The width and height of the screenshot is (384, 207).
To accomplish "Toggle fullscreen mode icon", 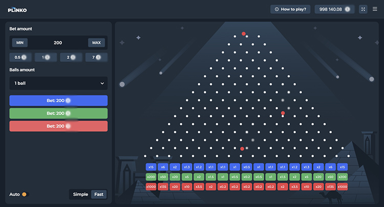I will coord(363,9).
